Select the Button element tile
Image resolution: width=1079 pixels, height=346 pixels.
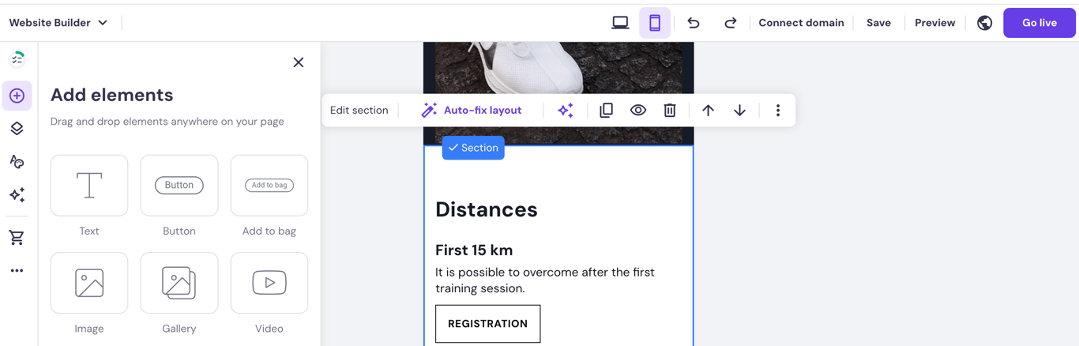pos(179,185)
